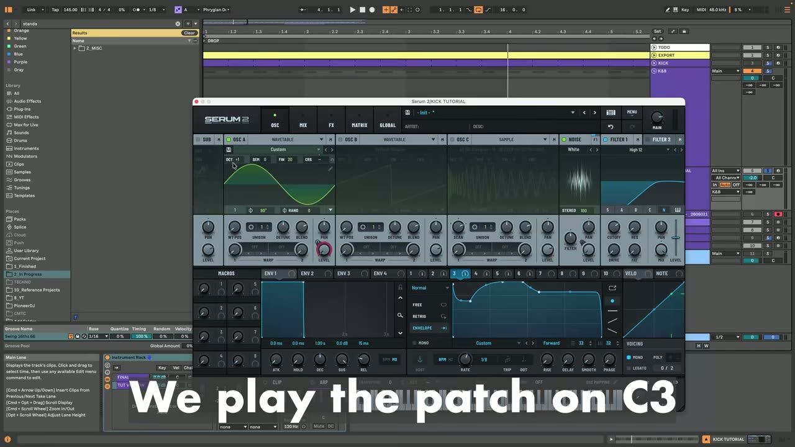
Task: Adjust the Serum MAIN volume knob
Action: pyautogui.click(x=656, y=117)
